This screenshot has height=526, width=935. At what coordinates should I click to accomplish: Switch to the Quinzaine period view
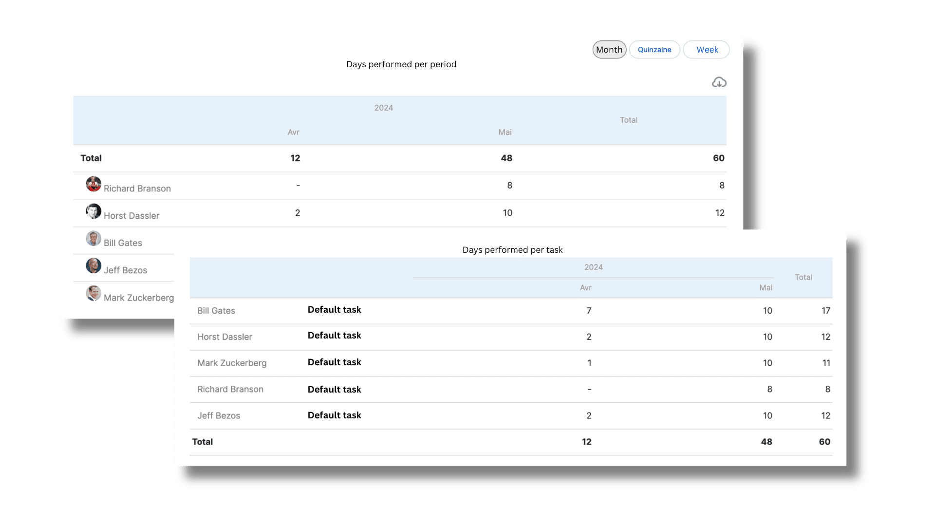pos(654,49)
